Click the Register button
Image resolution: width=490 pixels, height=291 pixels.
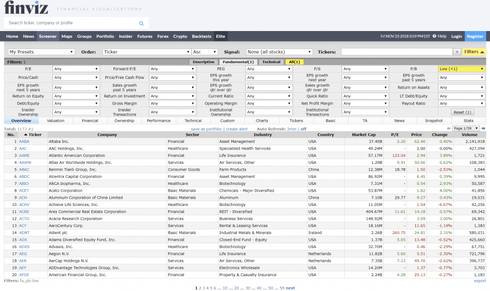pos(475,36)
